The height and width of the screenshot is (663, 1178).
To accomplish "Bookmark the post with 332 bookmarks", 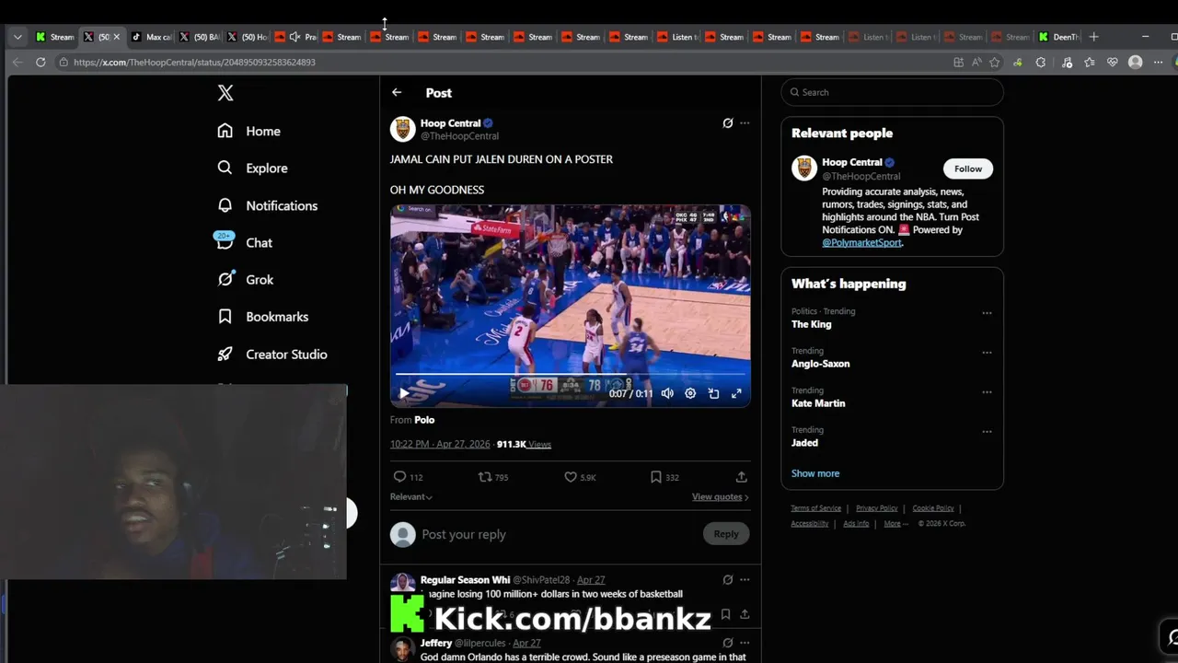I will 664,477.
